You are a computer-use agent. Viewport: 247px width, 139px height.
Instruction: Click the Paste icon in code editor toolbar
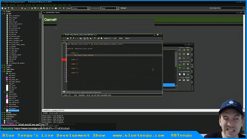click(91, 38)
